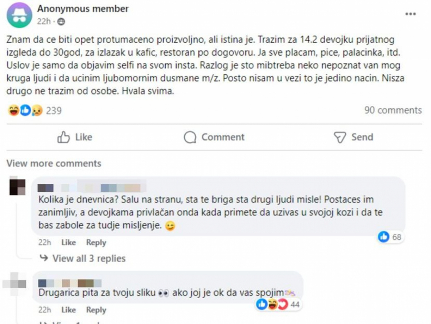
Task: Click the globe privacy icon next to 22h
Action: pyautogui.click(x=61, y=20)
